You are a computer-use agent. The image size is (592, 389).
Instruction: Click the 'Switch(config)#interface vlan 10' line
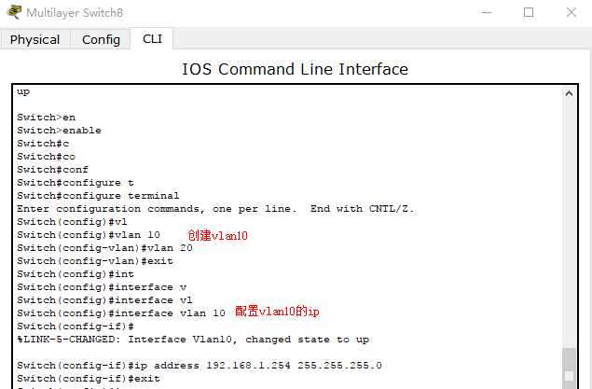tap(121, 313)
